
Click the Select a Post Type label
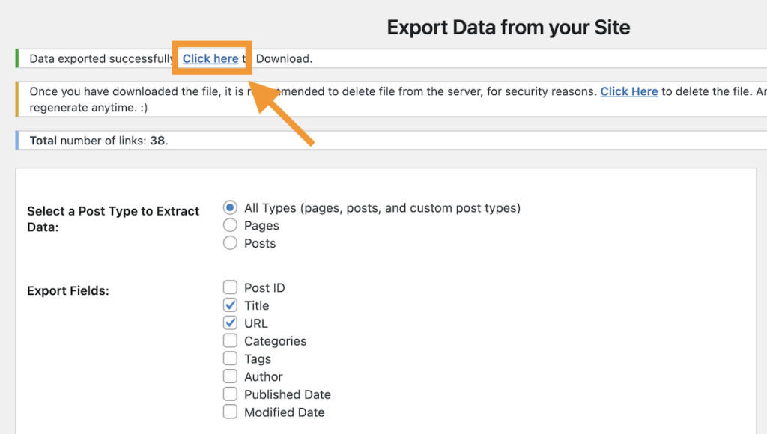[x=112, y=218]
